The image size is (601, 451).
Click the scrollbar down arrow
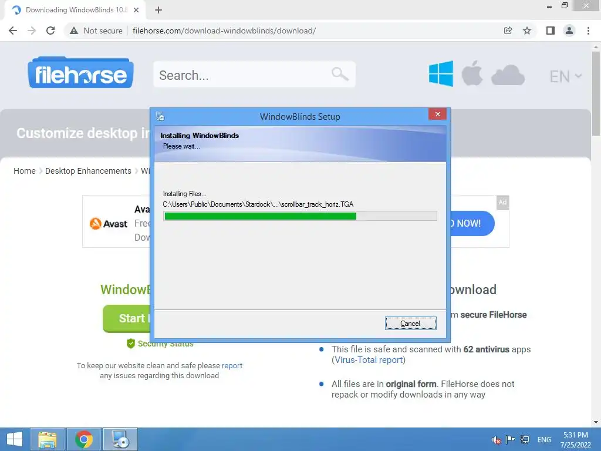(x=596, y=422)
